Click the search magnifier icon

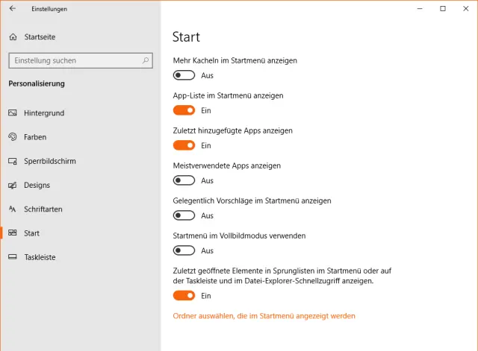145,60
